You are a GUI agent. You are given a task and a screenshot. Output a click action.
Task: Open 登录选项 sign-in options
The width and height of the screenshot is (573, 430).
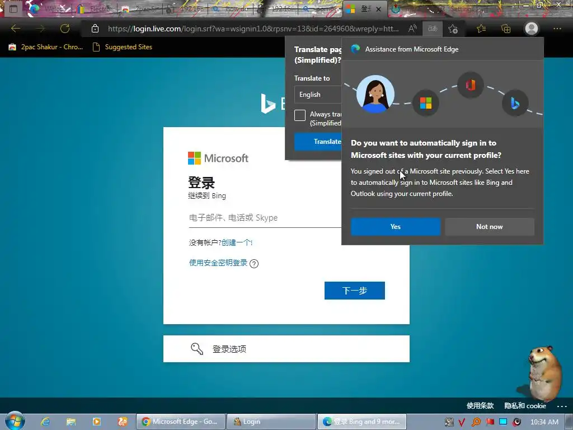tap(286, 349)
